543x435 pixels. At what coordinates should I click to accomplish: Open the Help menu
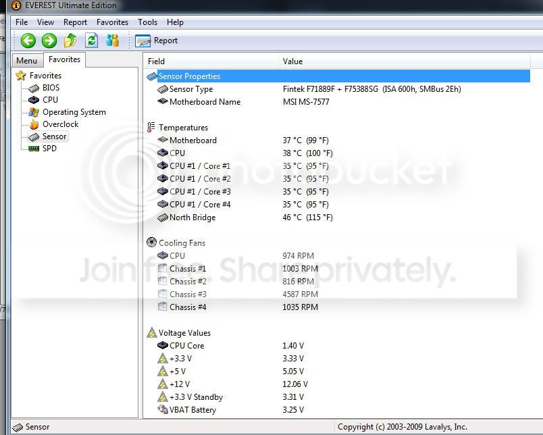coord(175,22)
